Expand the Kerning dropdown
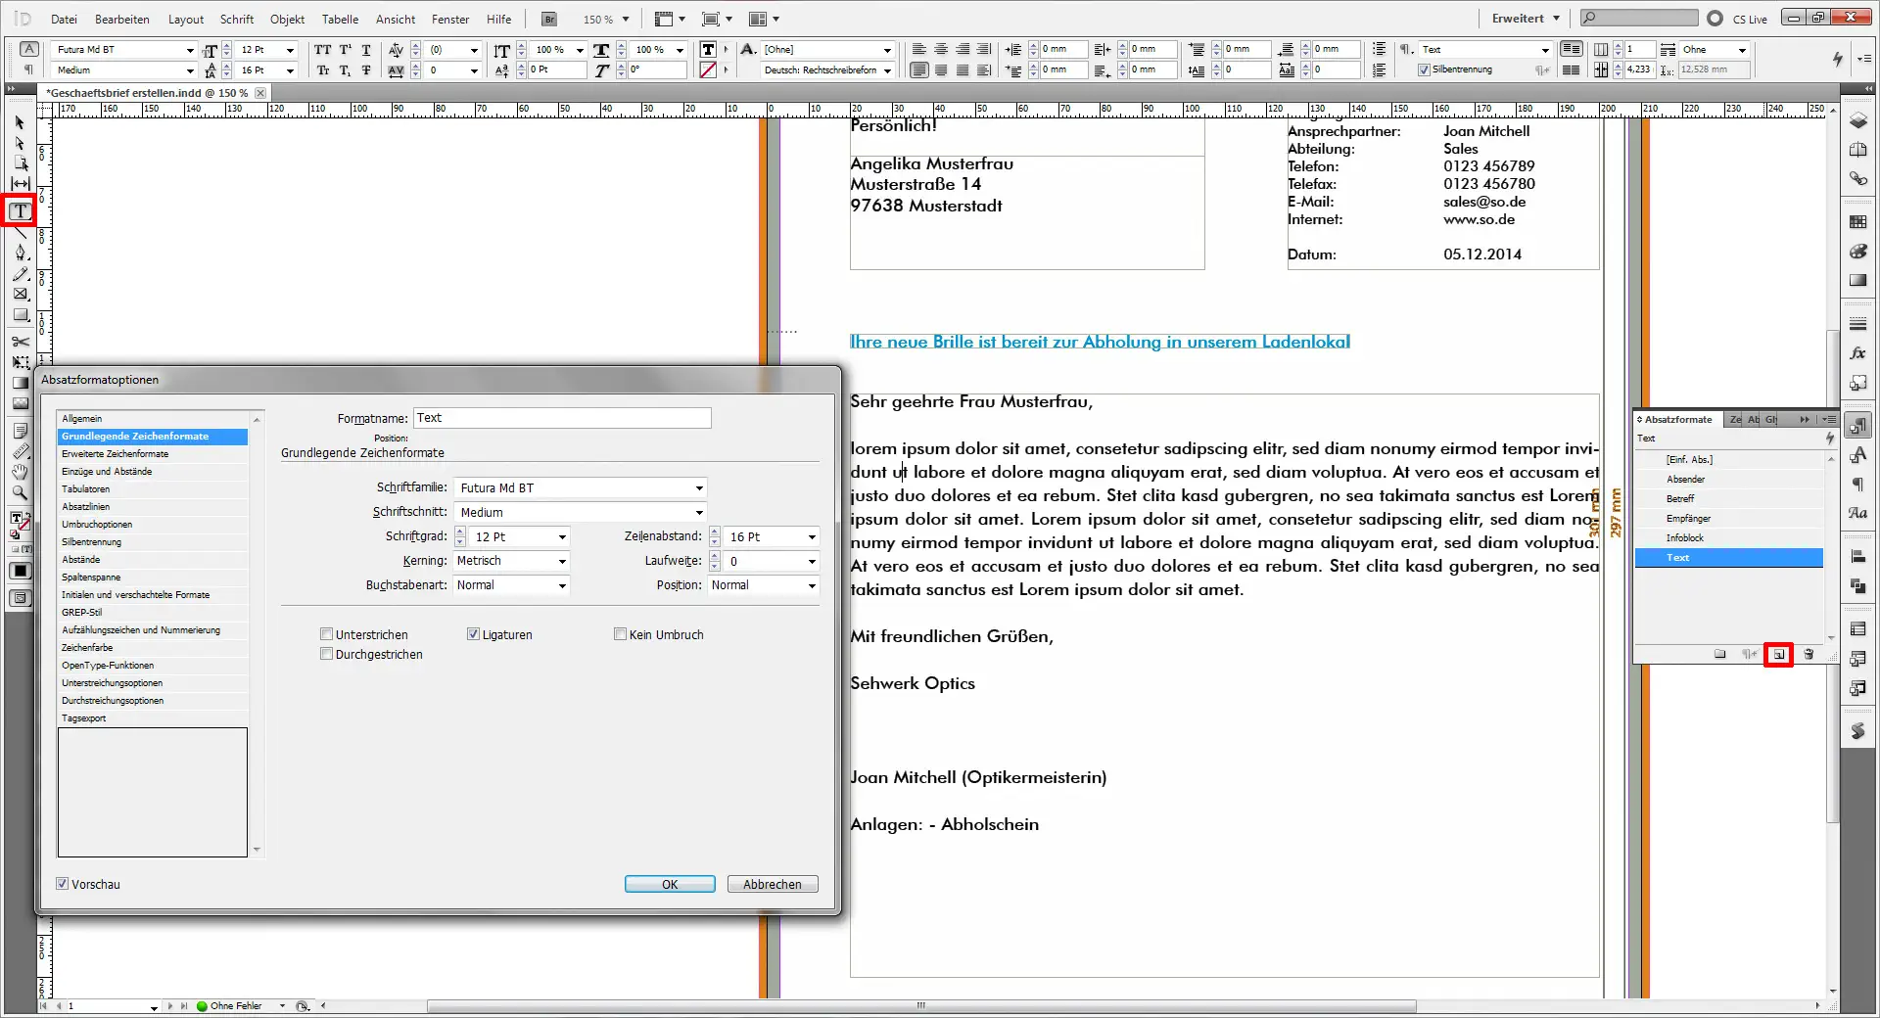Viewport: 1880px width, 1018px height. click(562, 561)
